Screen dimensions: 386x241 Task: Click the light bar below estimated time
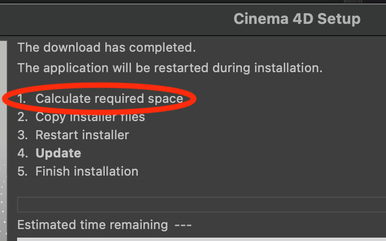click(x=202, y=239)
